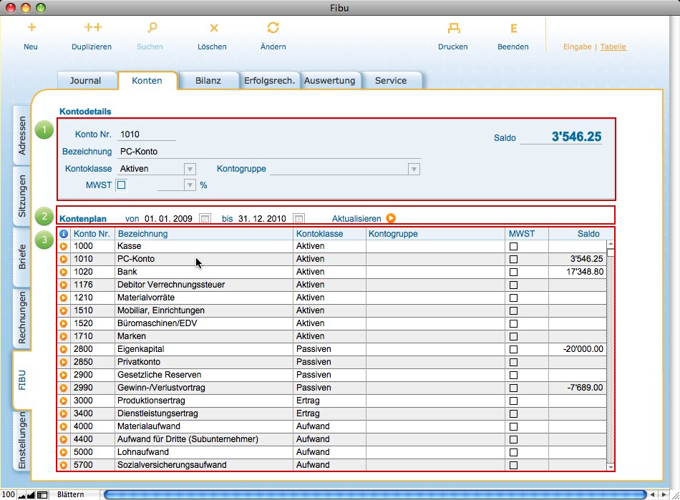
Task: Switch to the Bilanz tab
Action: (x=208, y=81)
